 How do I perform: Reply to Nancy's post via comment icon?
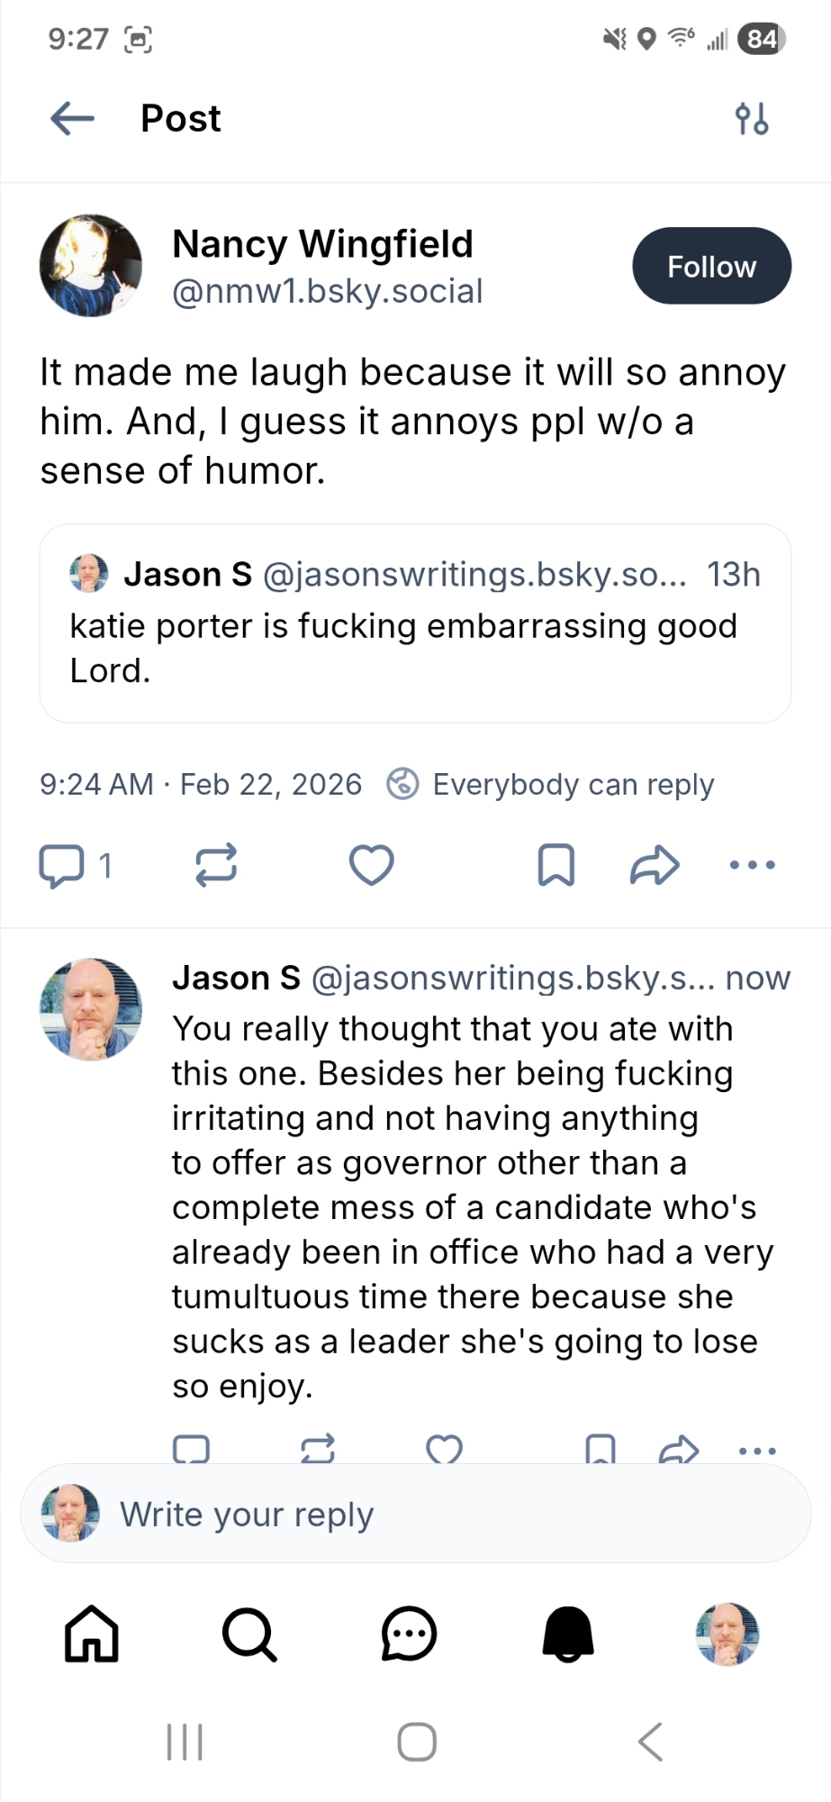[x=62, y=866]
